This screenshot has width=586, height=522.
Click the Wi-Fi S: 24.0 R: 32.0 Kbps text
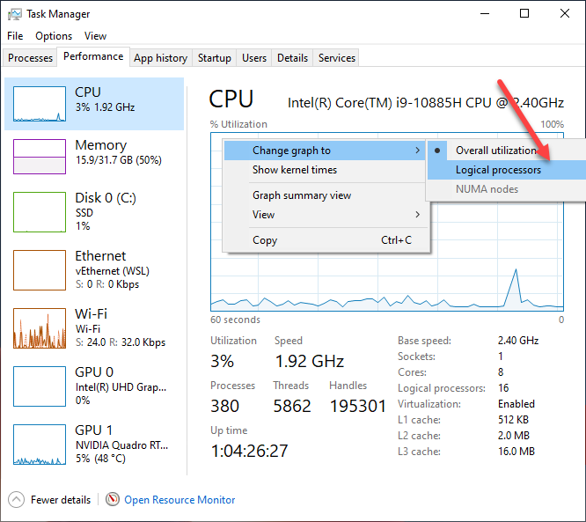click(121, 342)
